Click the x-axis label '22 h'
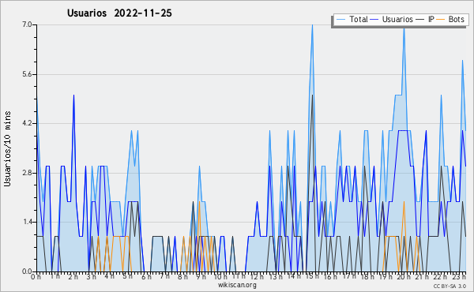The height and width of the screenshot is (292, 474). [x=440, y=277]
